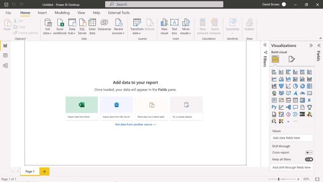
Task: Click Try a sample dataset card
Action: [x=186, y=108]
